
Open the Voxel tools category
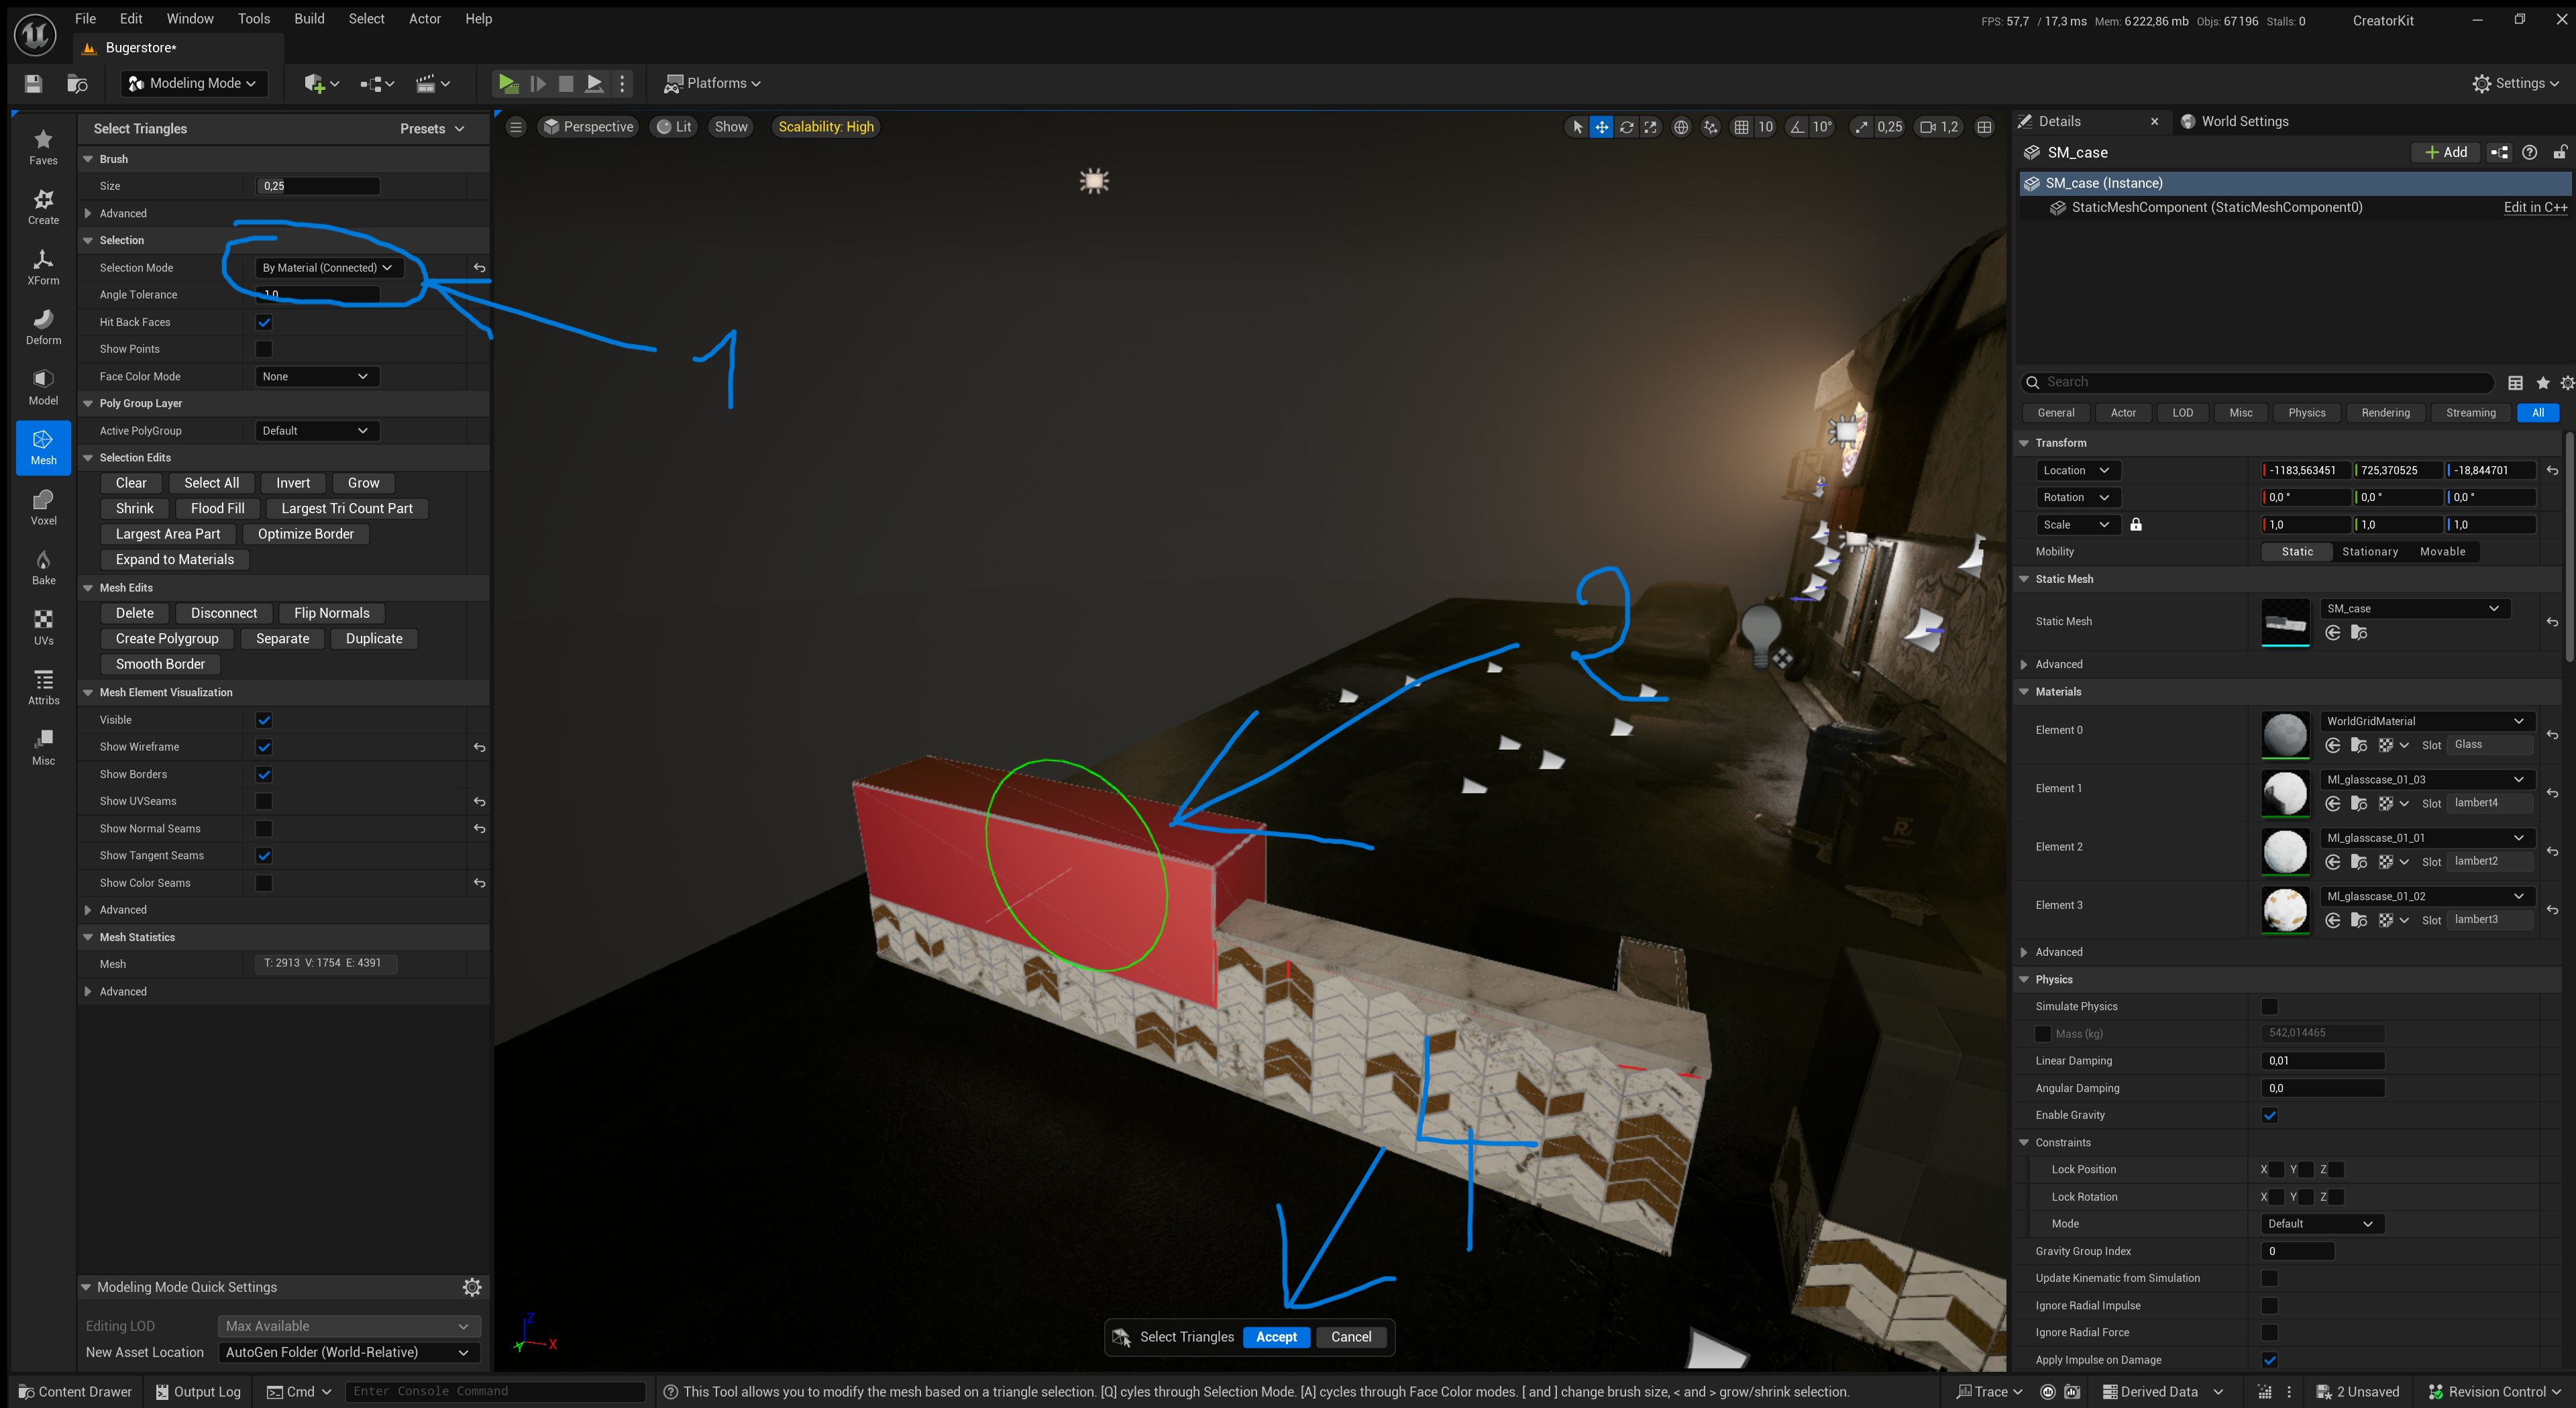[x=43, y=507]
